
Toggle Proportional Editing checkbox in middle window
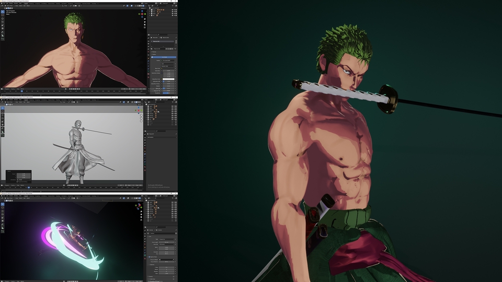[17, 182]
